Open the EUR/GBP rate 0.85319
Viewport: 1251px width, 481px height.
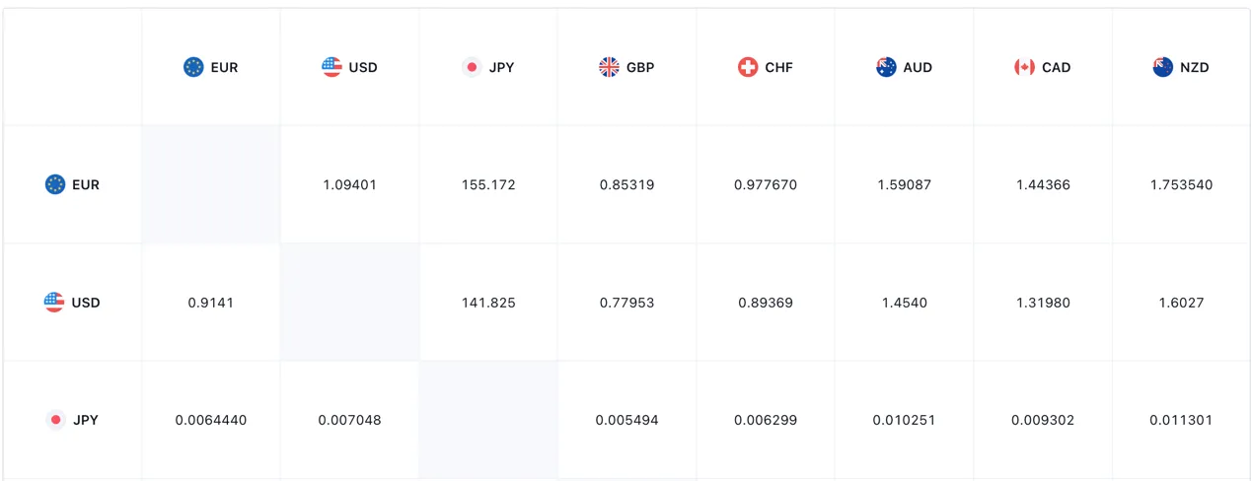coord(626,184)
